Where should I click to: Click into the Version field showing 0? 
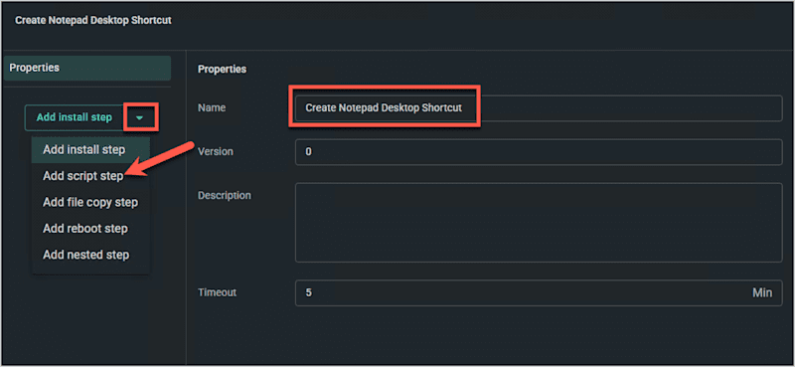tap(539, 152)
